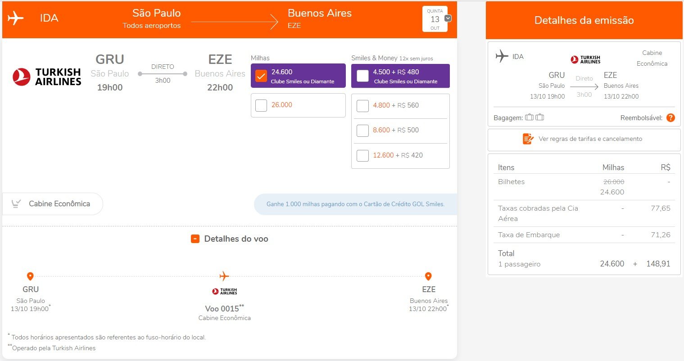Click the Operado pela Turkish Airlines footnote
684x361 pixels.
pos(52,348)
